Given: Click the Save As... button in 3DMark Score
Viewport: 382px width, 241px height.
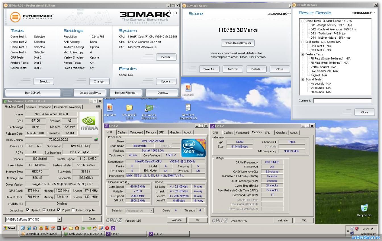Looking at the screenshot, I should point(210,69).
